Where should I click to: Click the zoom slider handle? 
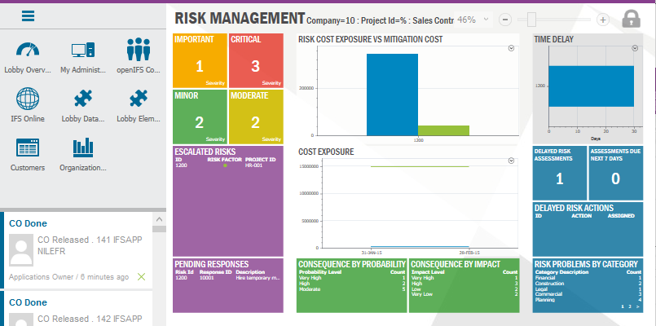click(531, 19)
